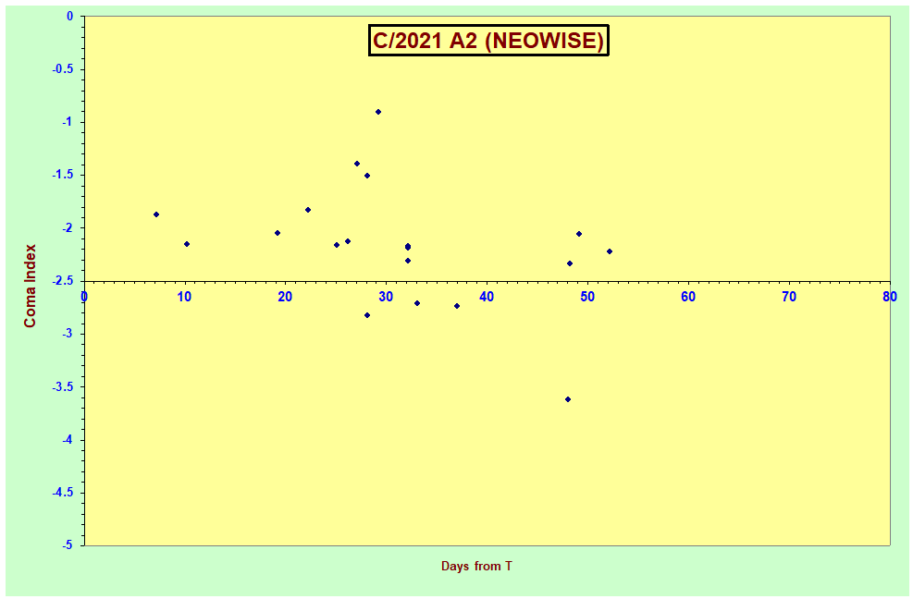Click the data point at day 52

coord(609,251)
